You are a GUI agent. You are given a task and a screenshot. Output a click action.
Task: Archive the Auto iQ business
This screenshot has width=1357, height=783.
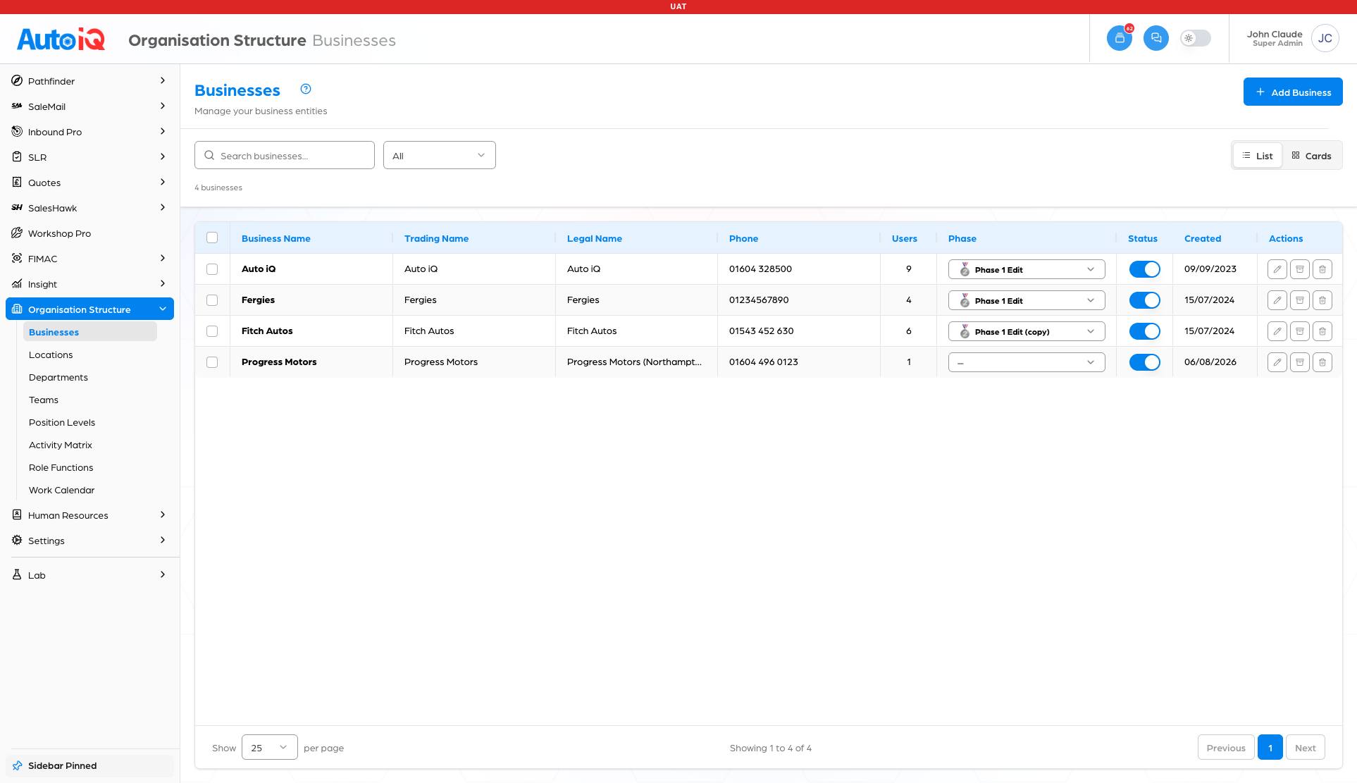tap(1299, 269)
